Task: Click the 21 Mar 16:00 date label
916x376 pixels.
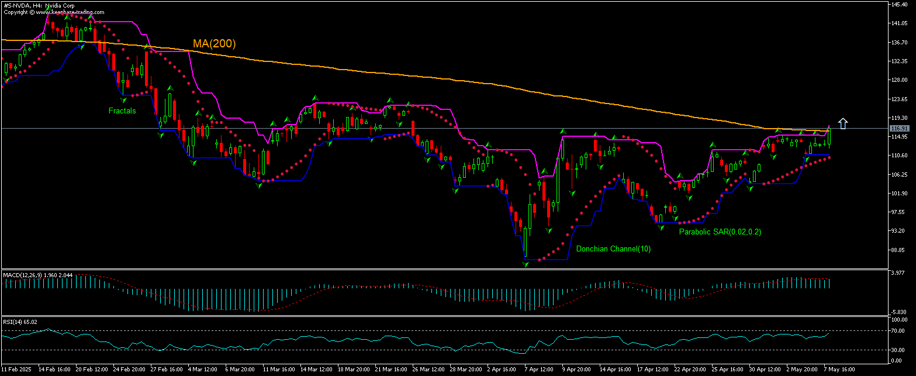Action: coord(390,370)
